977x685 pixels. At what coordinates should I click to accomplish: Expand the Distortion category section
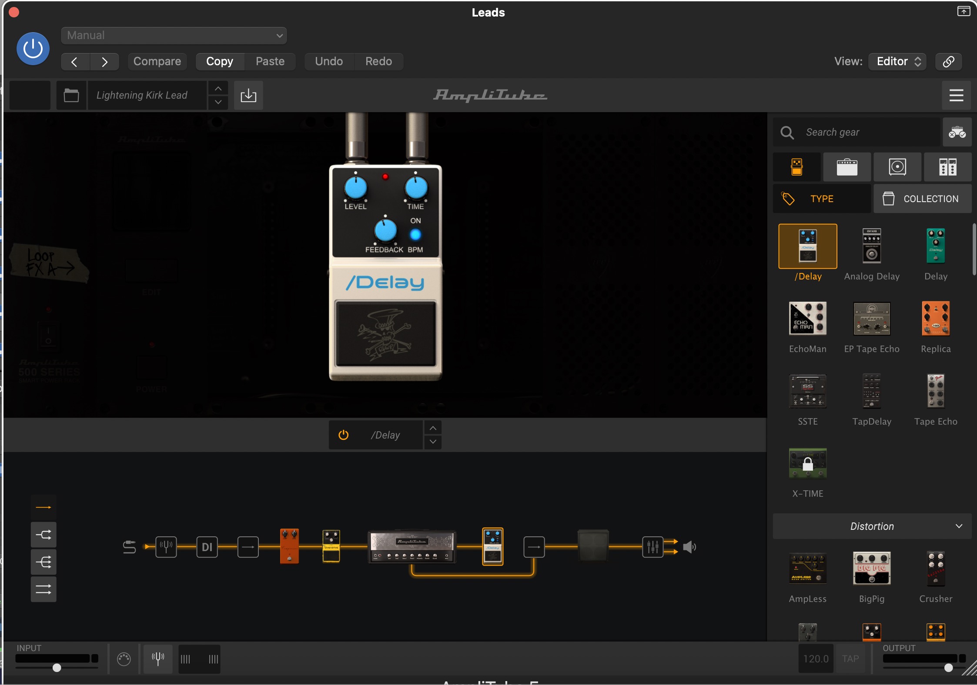pos(872,526)
